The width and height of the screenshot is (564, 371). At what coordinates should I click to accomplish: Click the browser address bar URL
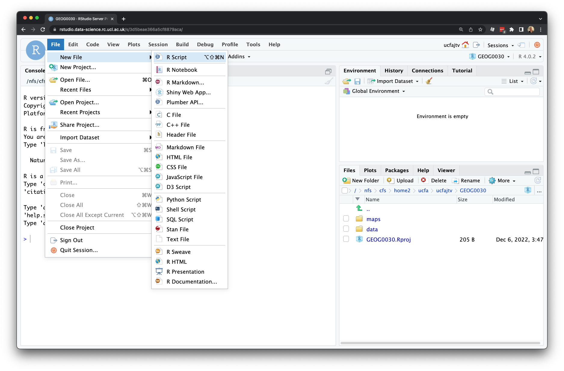121,29
